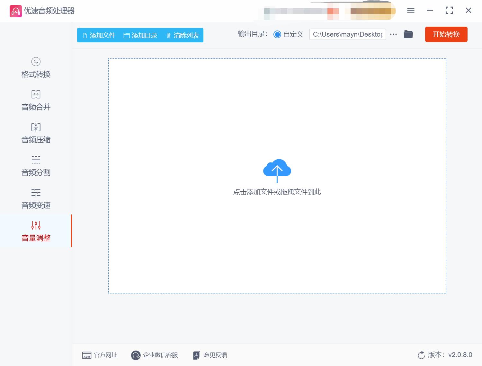Switch to the 音频压缩 compression tool
Viewport: 482px width, 366px height.
point(35,133)
